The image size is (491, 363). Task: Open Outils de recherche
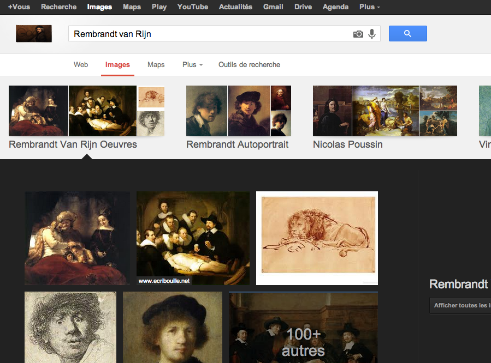coord(249,65)
